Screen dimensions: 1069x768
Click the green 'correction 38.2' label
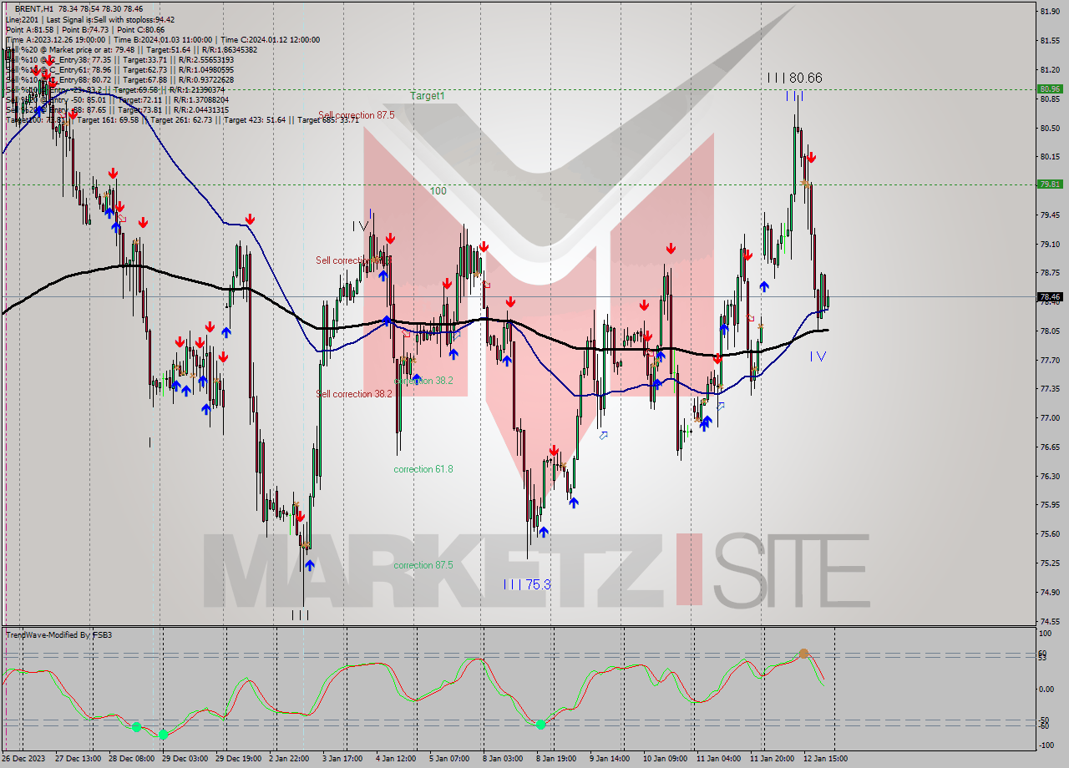423,381
